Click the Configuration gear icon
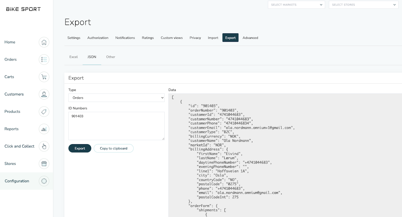 click(x=44, y=181)
